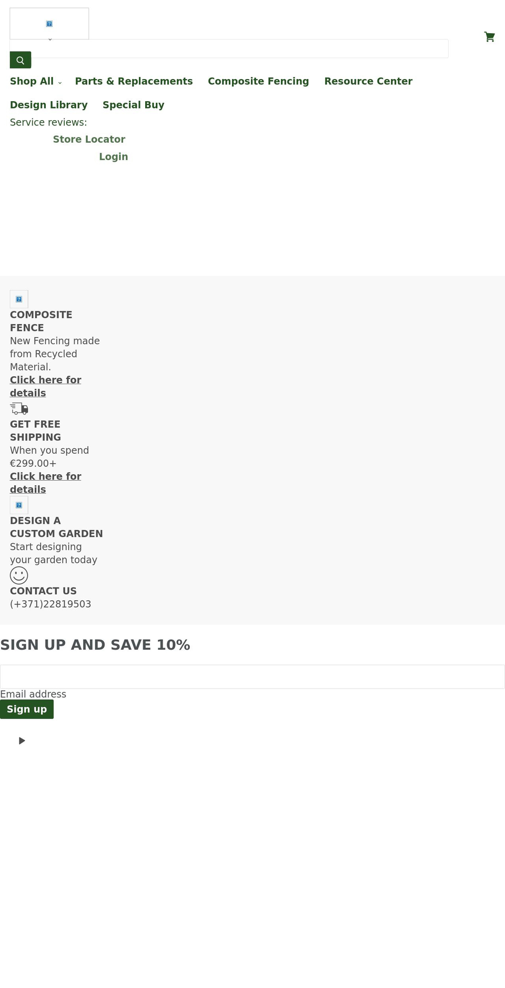Select Special Buy from the navigation
Image resolution: width=505 pixels, height=988 pixels.
click(133, 105)
